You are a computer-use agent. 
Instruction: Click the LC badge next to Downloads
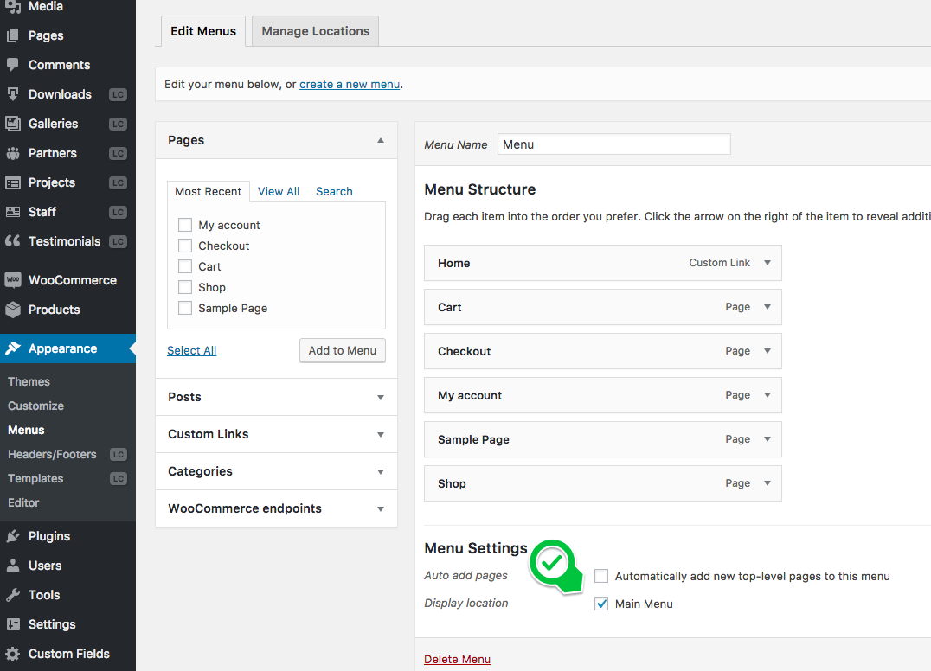pyautogui.click(x=119, y=95)
